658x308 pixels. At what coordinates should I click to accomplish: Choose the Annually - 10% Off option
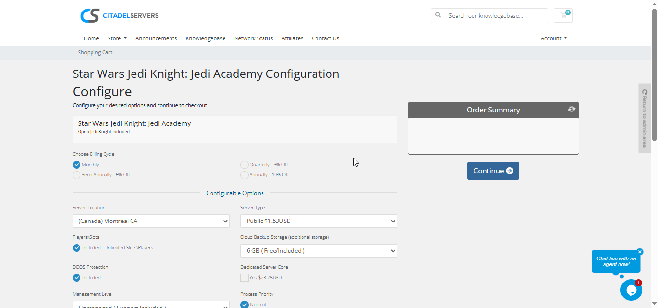pyautogui.click(x=245, y=175)
